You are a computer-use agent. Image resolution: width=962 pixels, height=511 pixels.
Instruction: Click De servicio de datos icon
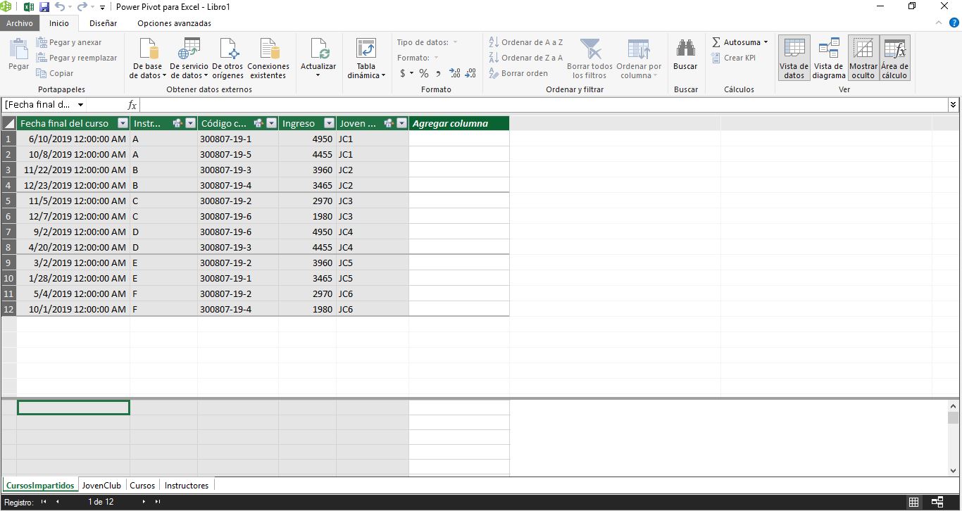coord(189,51)
